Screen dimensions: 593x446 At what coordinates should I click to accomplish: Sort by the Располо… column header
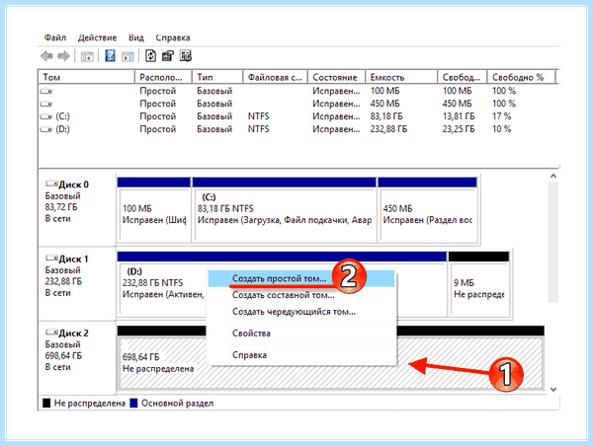point(163,77)
